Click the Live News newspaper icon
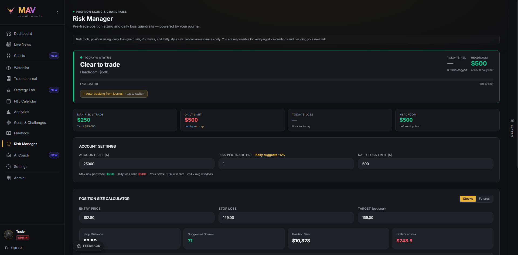 [9, 45]
